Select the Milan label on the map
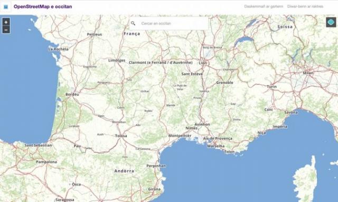Viewport: 338px width, 202px height. (308, 73)
